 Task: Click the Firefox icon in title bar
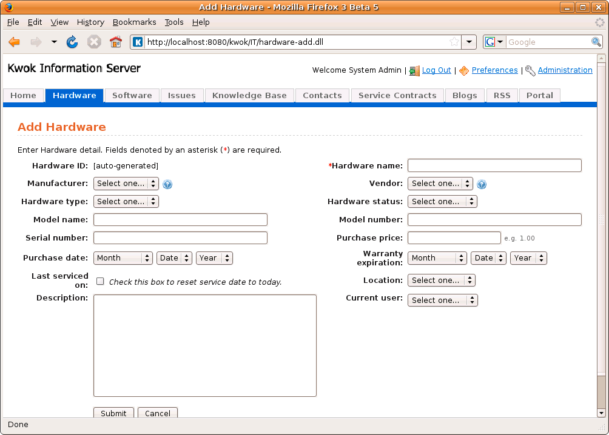[8, 7]
